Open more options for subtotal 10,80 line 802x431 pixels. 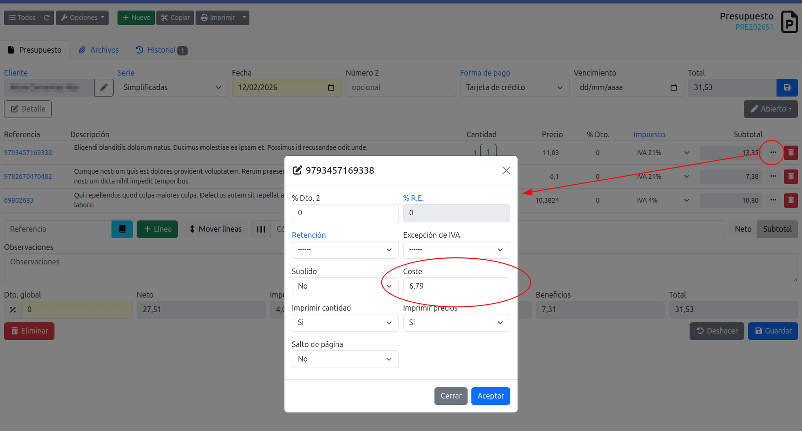click(773, 200)
